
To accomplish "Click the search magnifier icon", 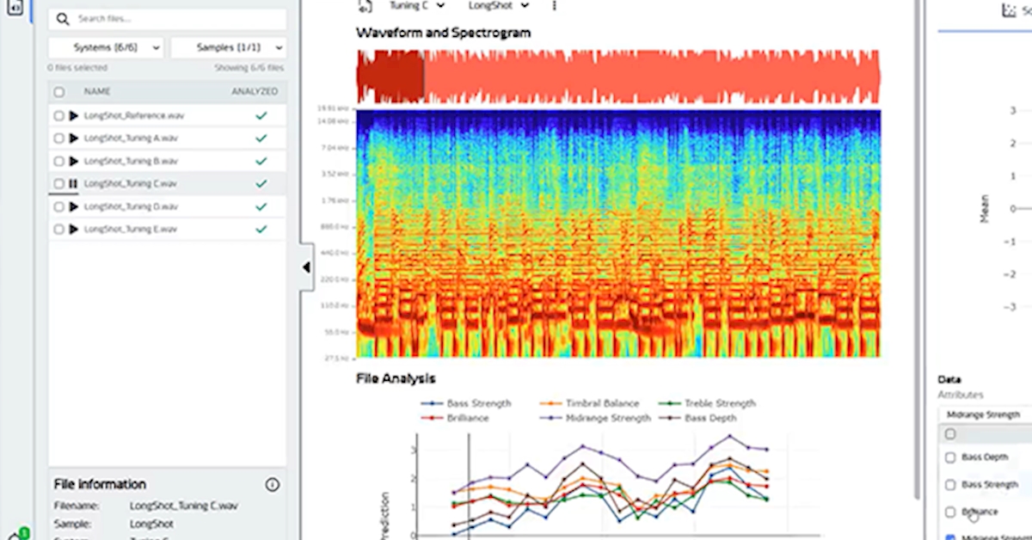I will pyautogui.click(x=63, y=19).
